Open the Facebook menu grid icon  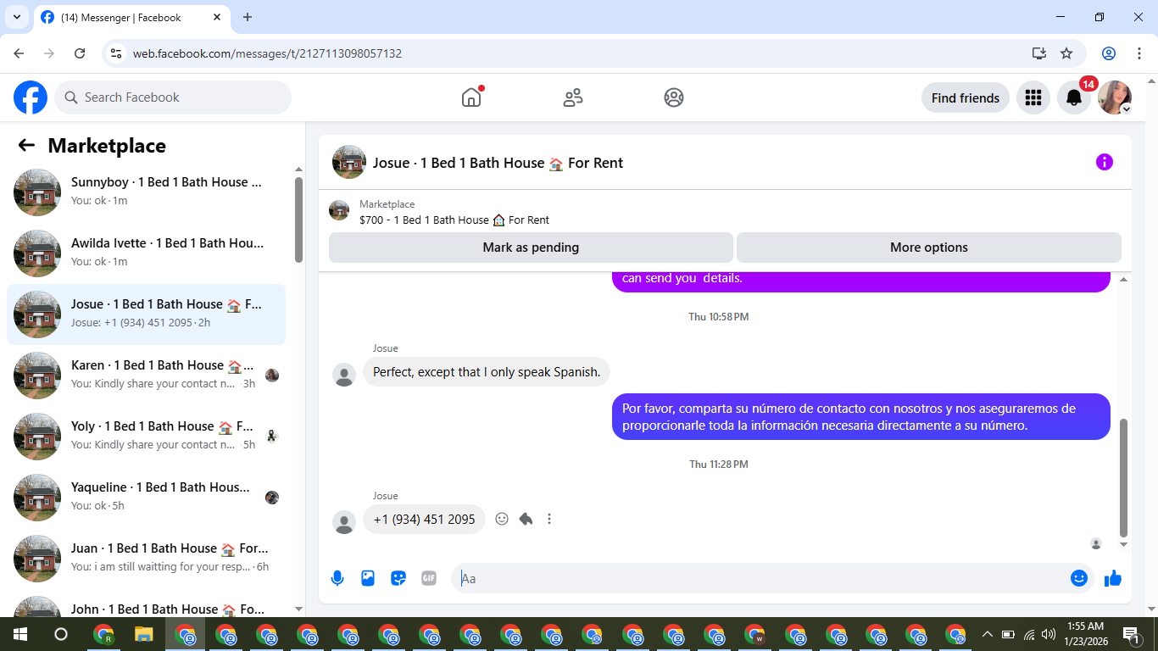(1033, 97)
